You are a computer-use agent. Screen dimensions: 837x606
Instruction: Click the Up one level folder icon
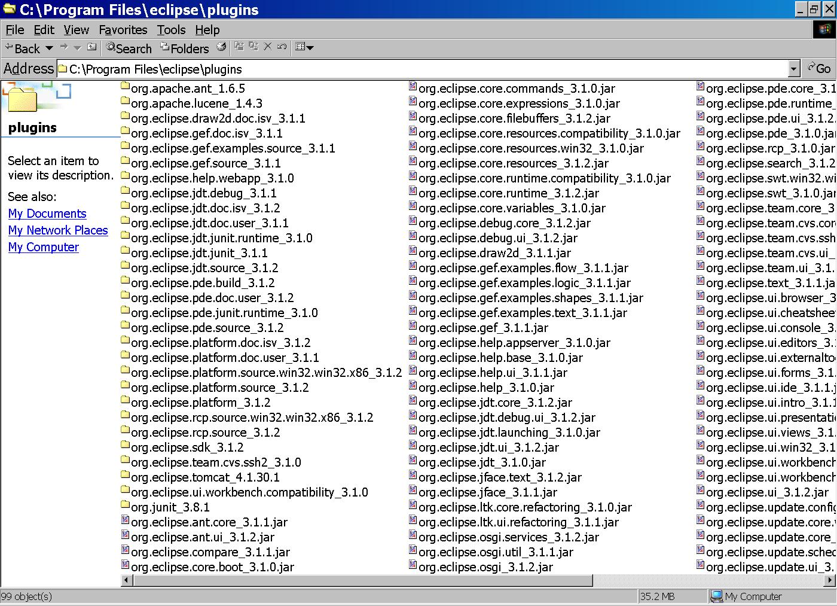(x=91, y=47)
